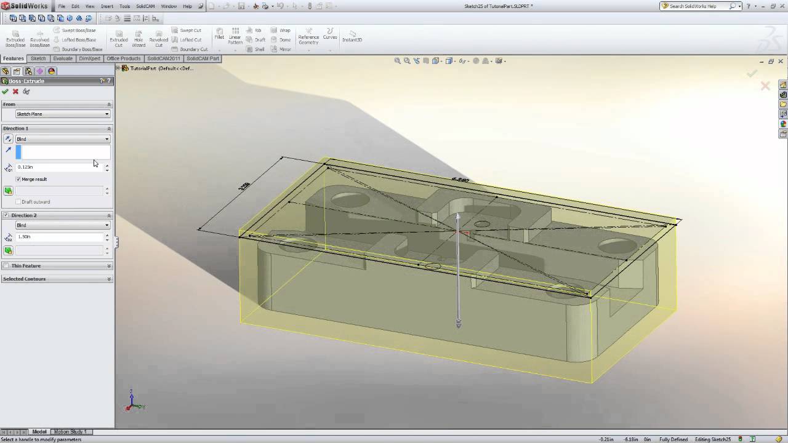Click the Direction 1 depth 0.125in field
This screenshot has height=443, width=788.
59,167
